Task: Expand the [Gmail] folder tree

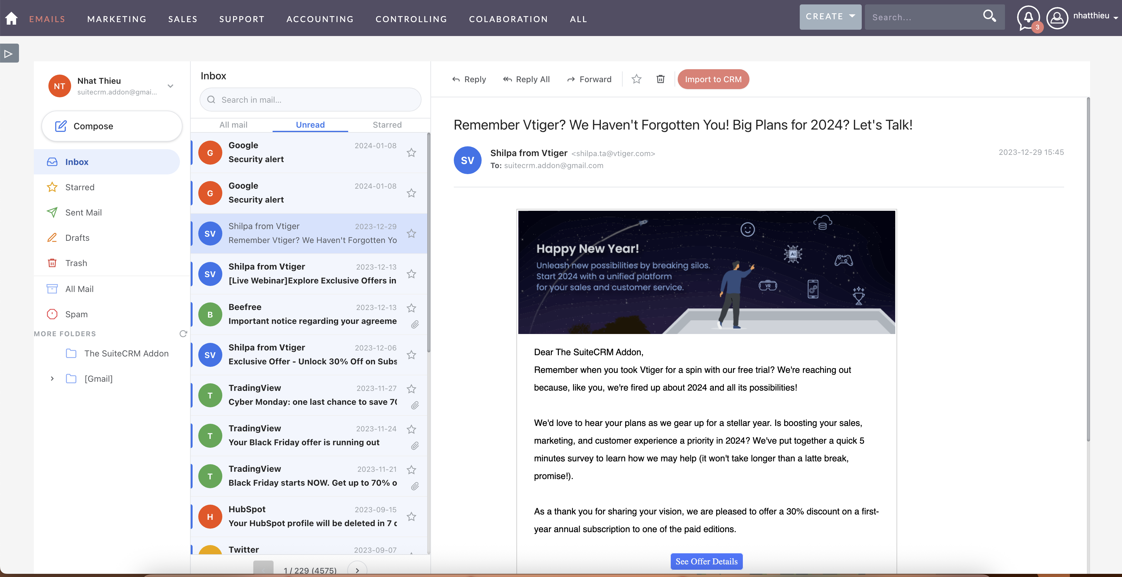Action: 52,379
